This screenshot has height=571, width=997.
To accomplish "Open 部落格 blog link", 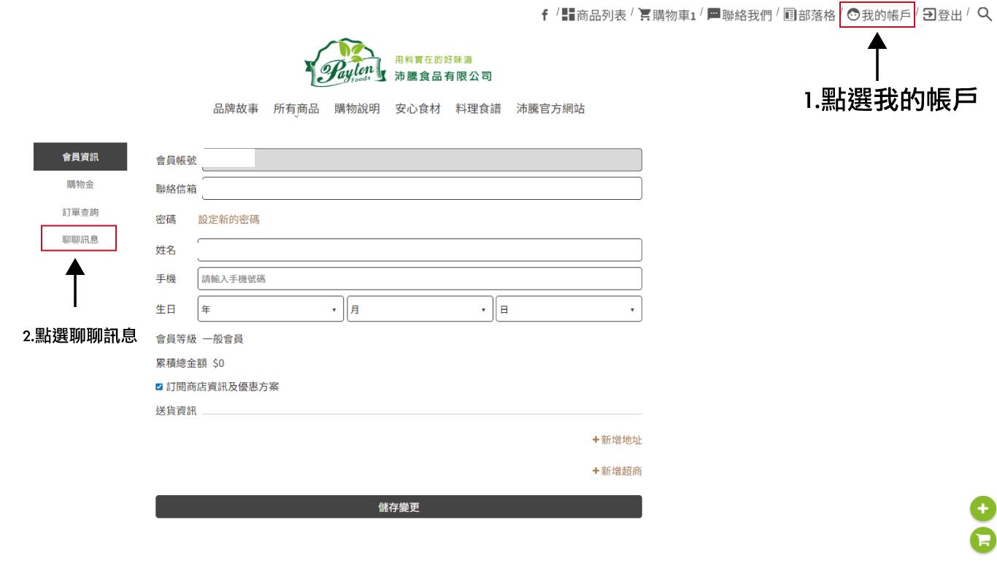I will 810,15.
